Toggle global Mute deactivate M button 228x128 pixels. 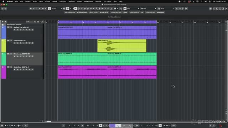pos(31,9)
